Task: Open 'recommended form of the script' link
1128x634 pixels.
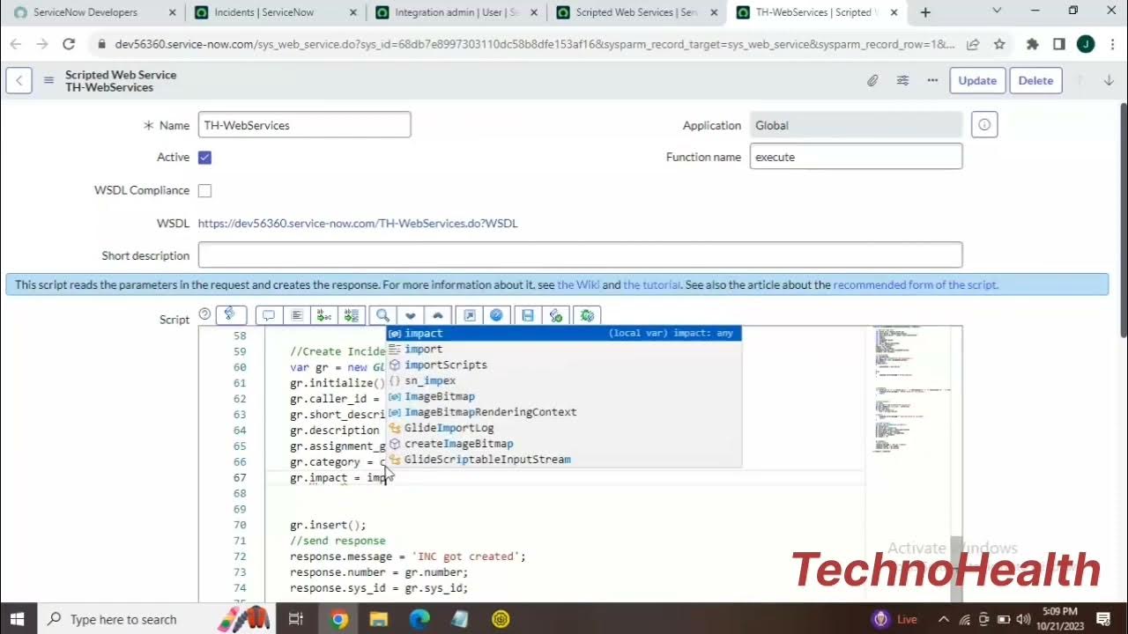Action: (x=915, y=284)
